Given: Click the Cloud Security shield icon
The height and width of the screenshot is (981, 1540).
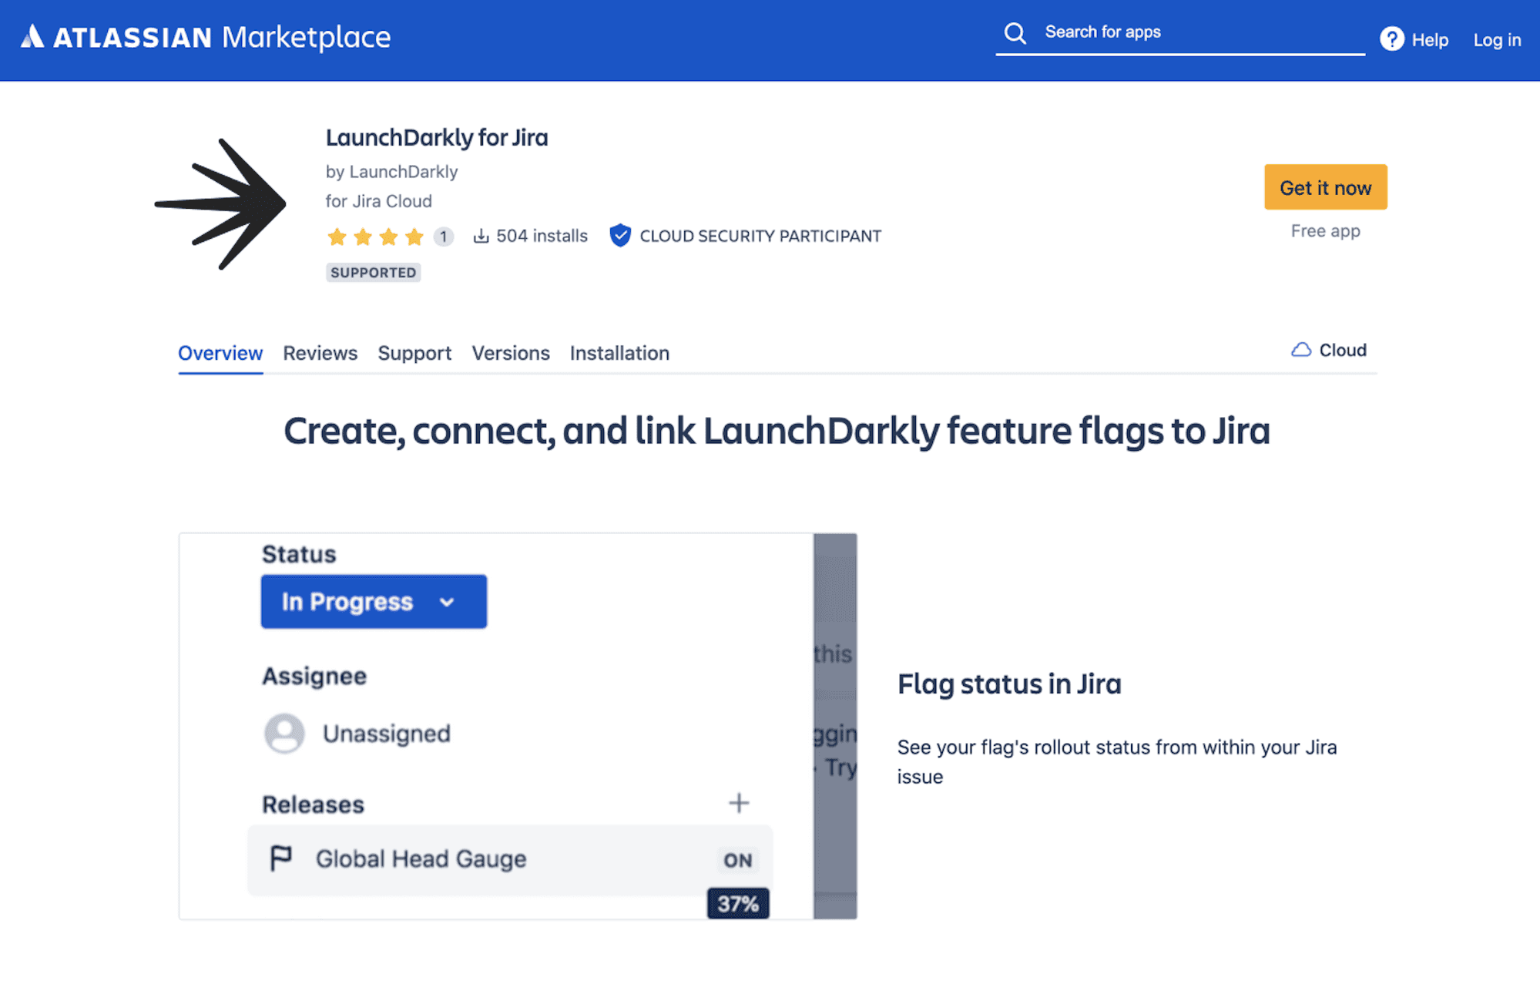Looking at the screenshot, I should (x=619, y=236).
